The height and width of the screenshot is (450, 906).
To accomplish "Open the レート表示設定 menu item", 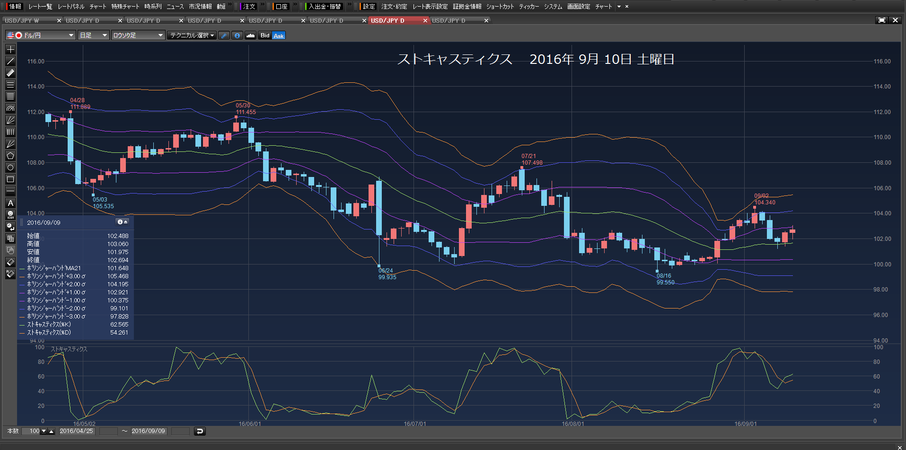I will [x=430, y=7].
